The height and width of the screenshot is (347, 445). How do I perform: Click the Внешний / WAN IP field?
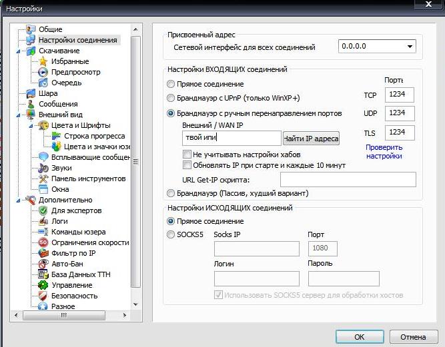(x=232, y=138)
